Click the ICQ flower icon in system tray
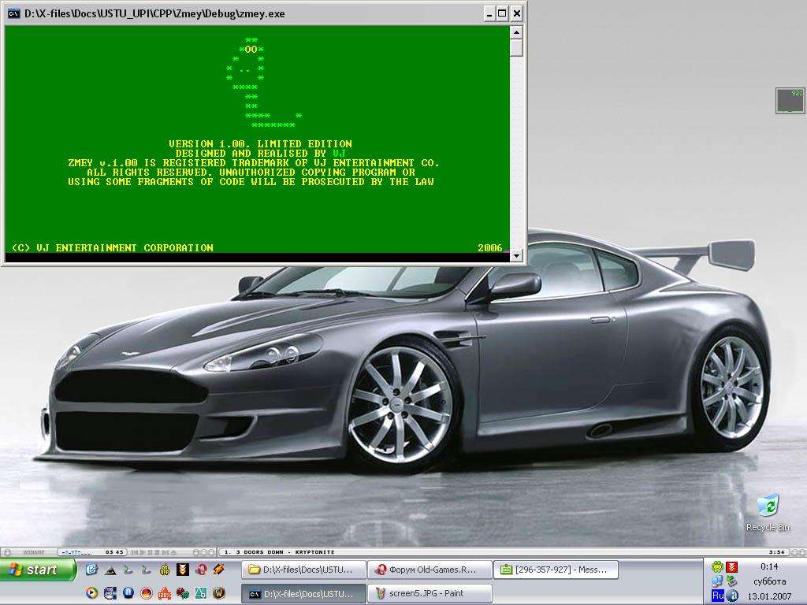Image resolution: width=807 pixels, height=605 pixels. 716,567
